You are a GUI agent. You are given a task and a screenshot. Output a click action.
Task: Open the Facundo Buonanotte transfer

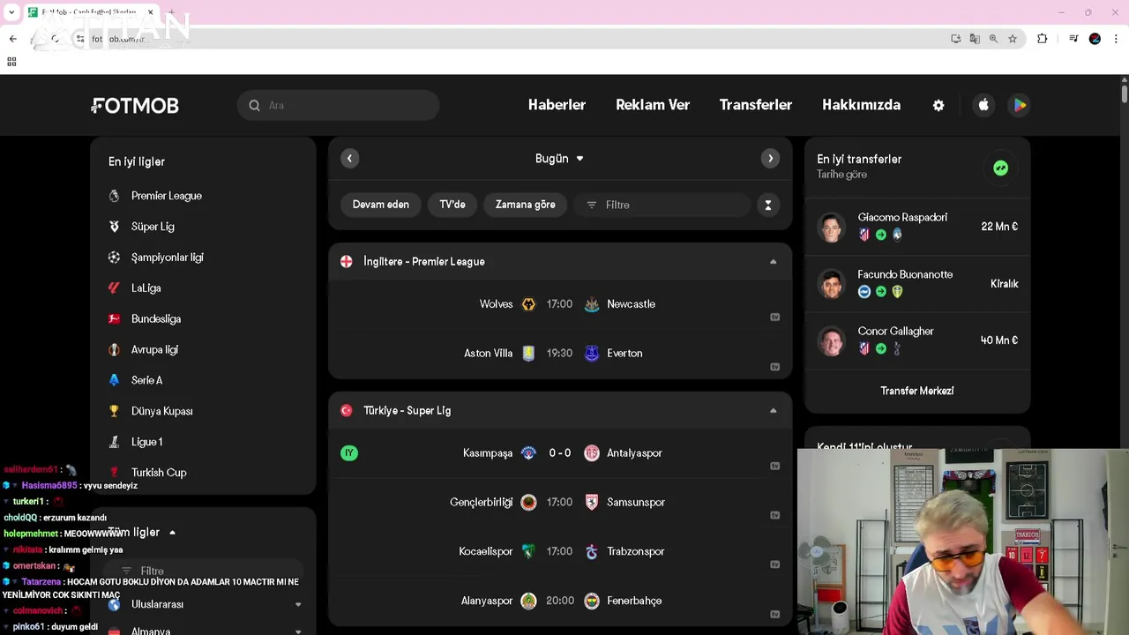click(917, 284)
